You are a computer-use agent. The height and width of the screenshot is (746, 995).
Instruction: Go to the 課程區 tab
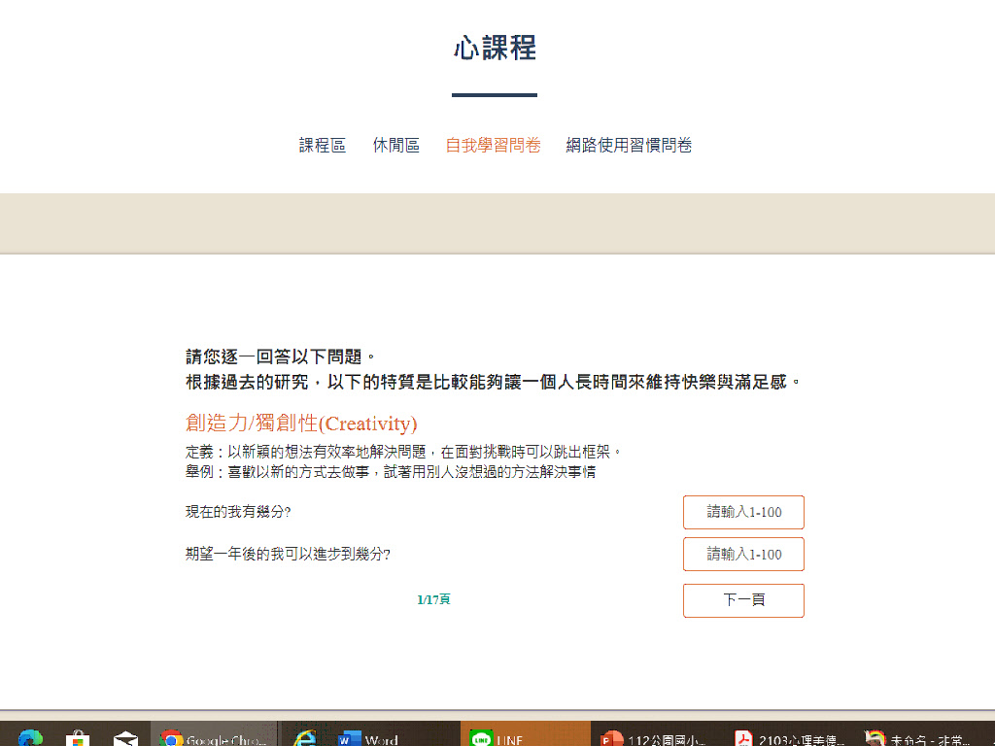tap(322, 146)
